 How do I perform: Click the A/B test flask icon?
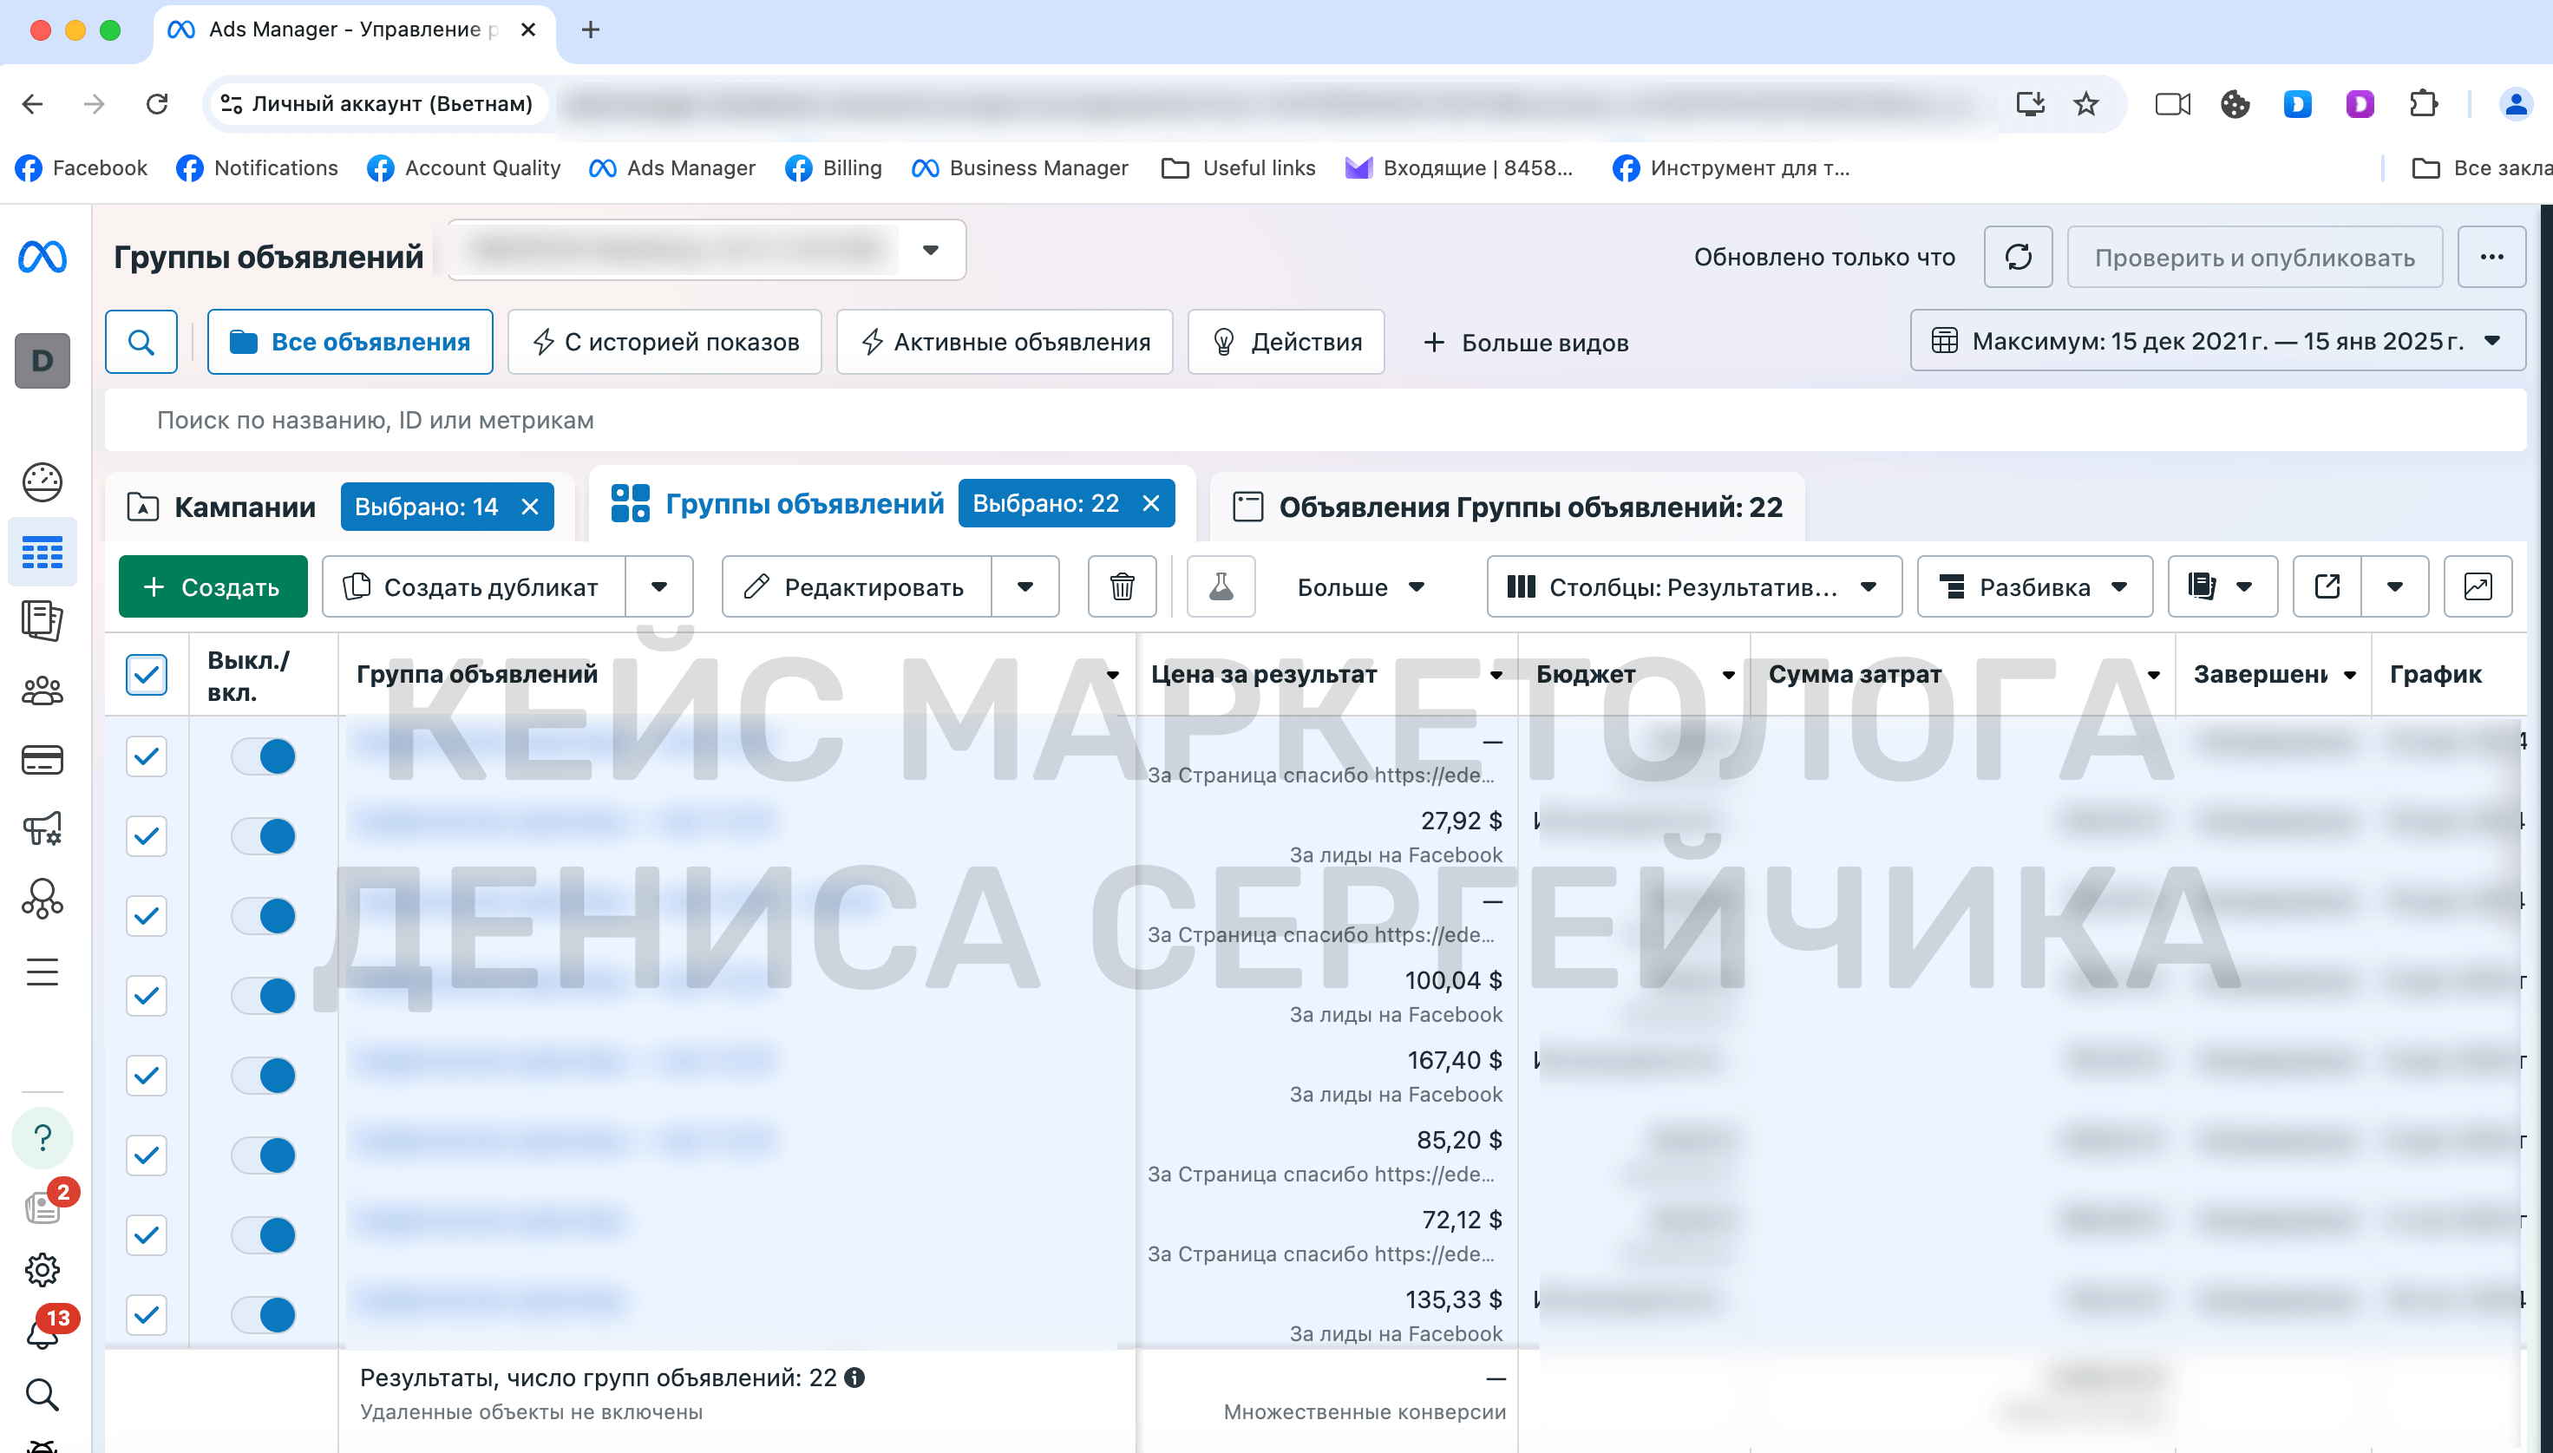[1221, 586]
